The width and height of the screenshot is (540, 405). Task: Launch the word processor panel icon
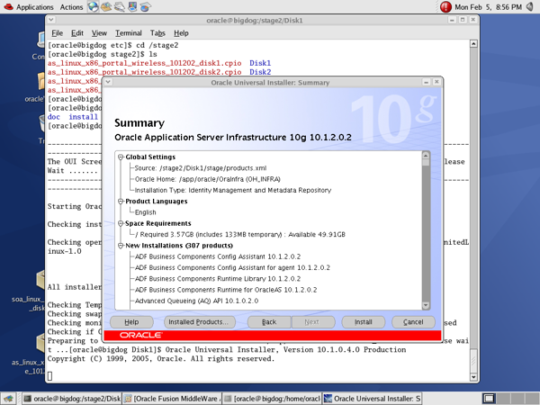coord(119,6)
